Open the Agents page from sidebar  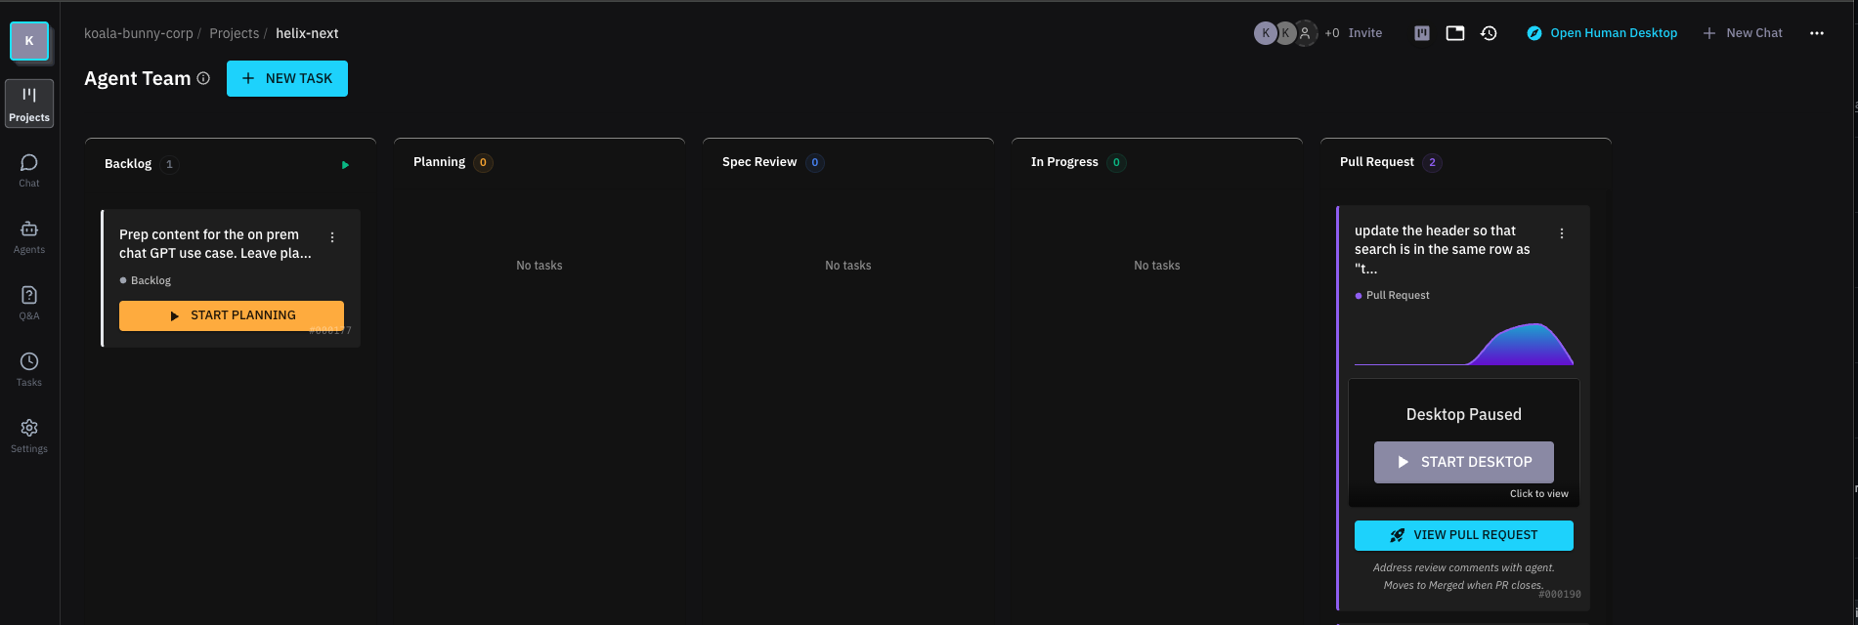[x=29, y=236]
